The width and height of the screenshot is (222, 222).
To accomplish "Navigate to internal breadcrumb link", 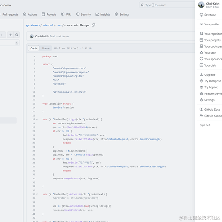I will [x=48, y=25].
